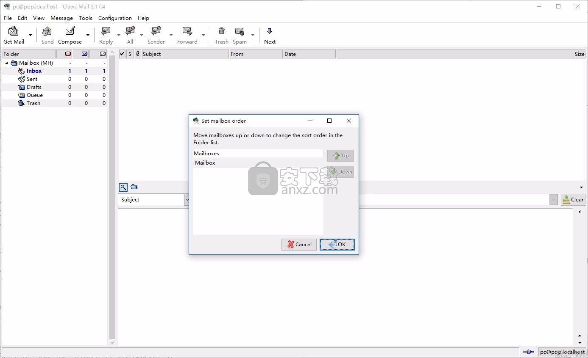588x358 pixels.
Task: Open the Edit menu
Action: tap(22, 18)
